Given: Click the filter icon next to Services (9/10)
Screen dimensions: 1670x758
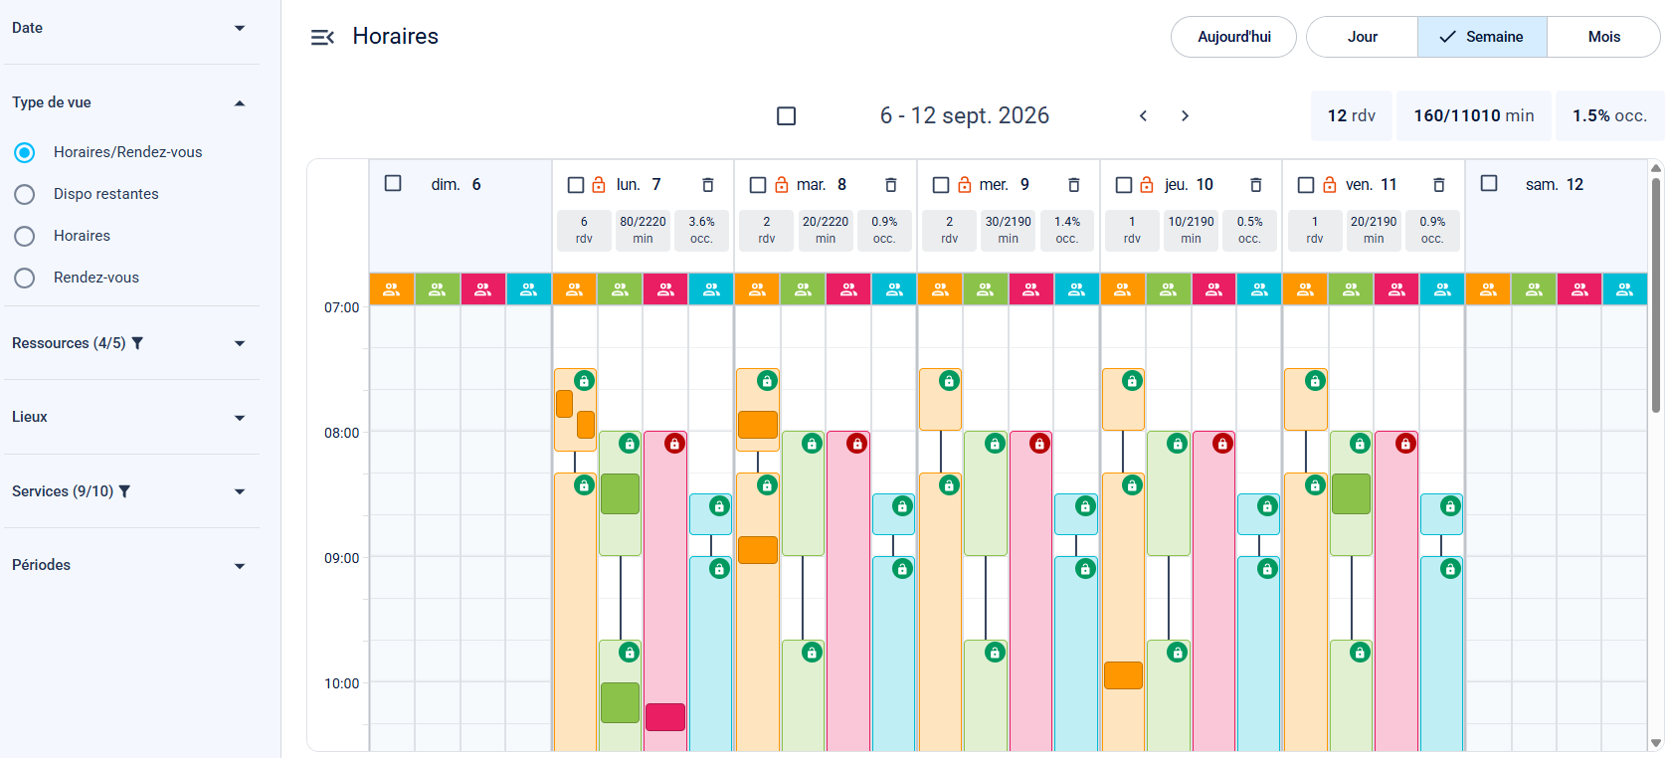Looking at the screenshot, I should (124, 491).
